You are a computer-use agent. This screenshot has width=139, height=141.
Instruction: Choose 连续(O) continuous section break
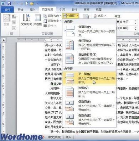click(x=89, y=92)
